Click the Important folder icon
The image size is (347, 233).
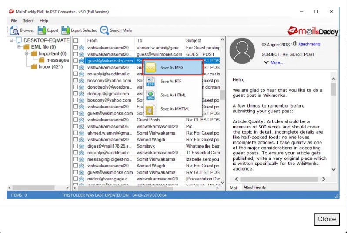34,53
